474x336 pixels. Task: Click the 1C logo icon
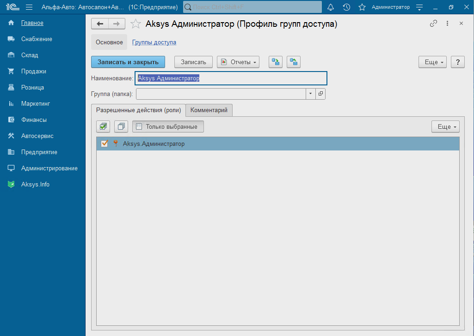pos(12,7)
